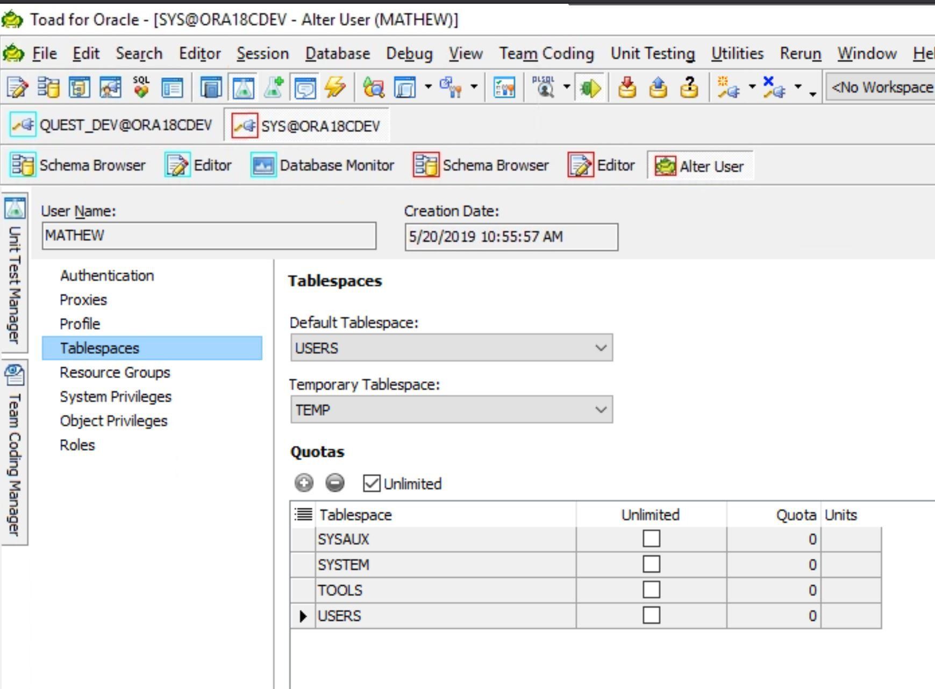Expand the tools icon dropdown arrow

tap(474, 86)
